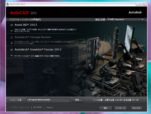151x114 pixels.
Task: Uncheck Autodesk Inventor Fusion 2012 checkbox
Action: coord(12,50)
